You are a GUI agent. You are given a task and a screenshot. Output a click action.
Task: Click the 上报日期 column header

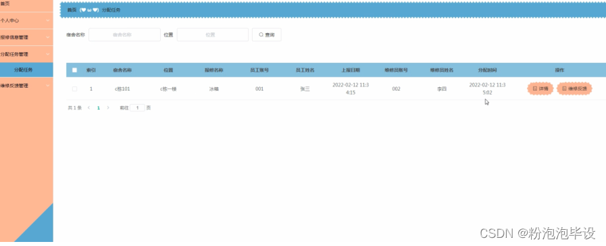pyautogui.click(x=351, y=70)
